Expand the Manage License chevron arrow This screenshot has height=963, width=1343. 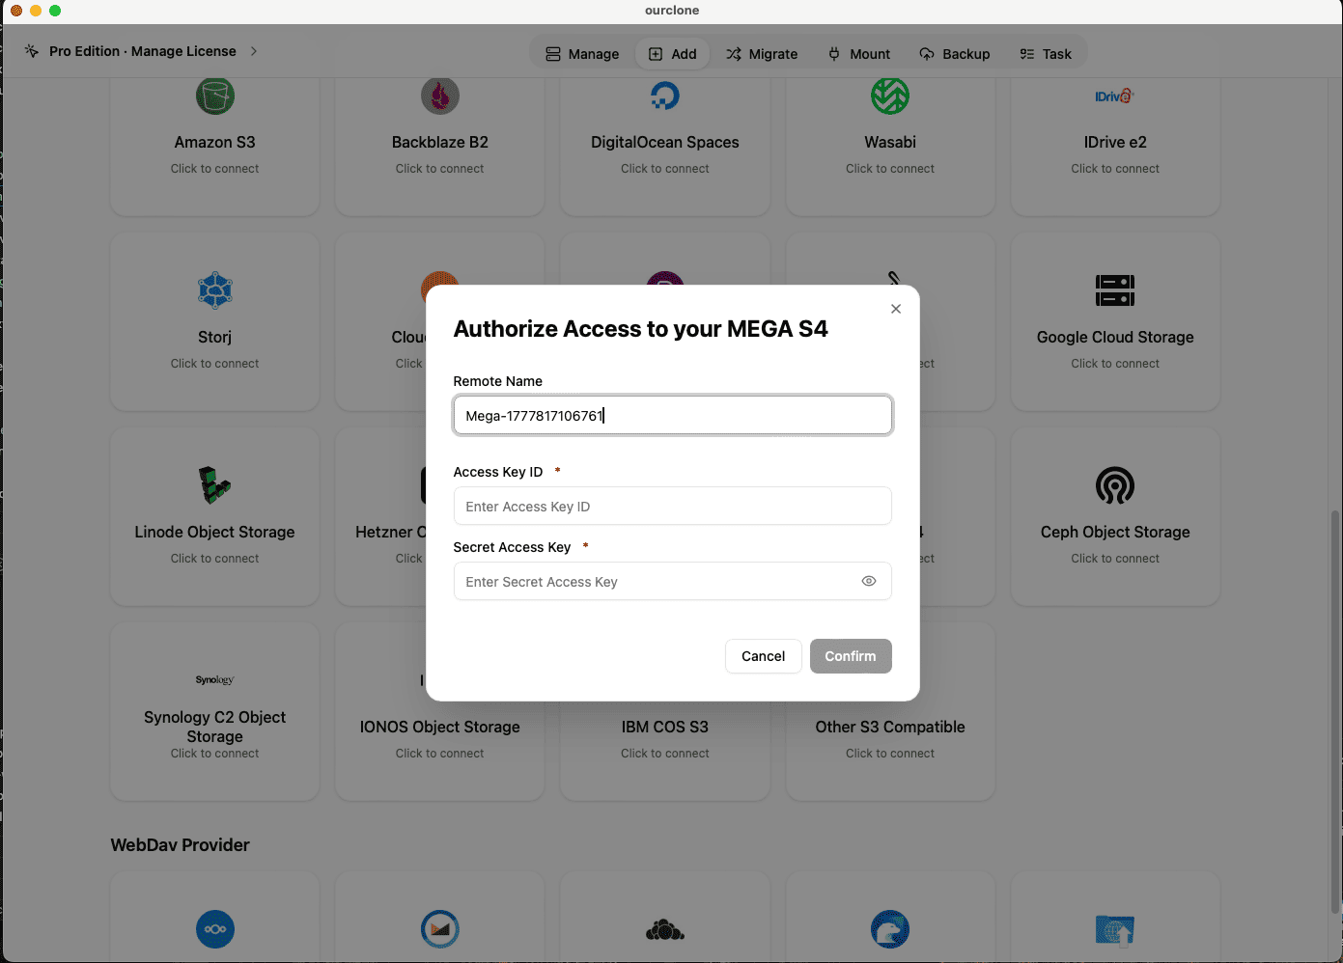(254, 51)
